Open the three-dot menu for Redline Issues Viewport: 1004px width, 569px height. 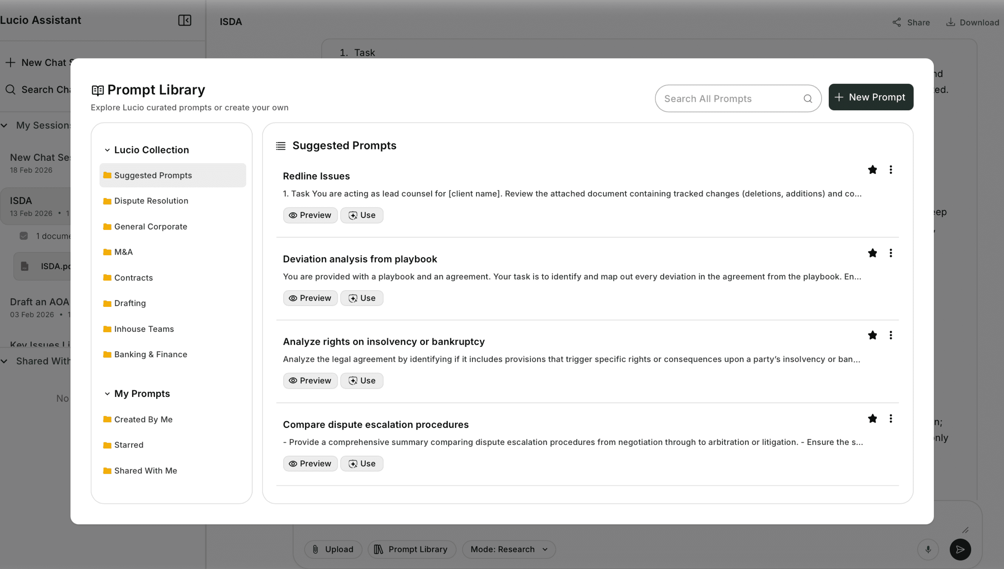(x=891, y=170)
